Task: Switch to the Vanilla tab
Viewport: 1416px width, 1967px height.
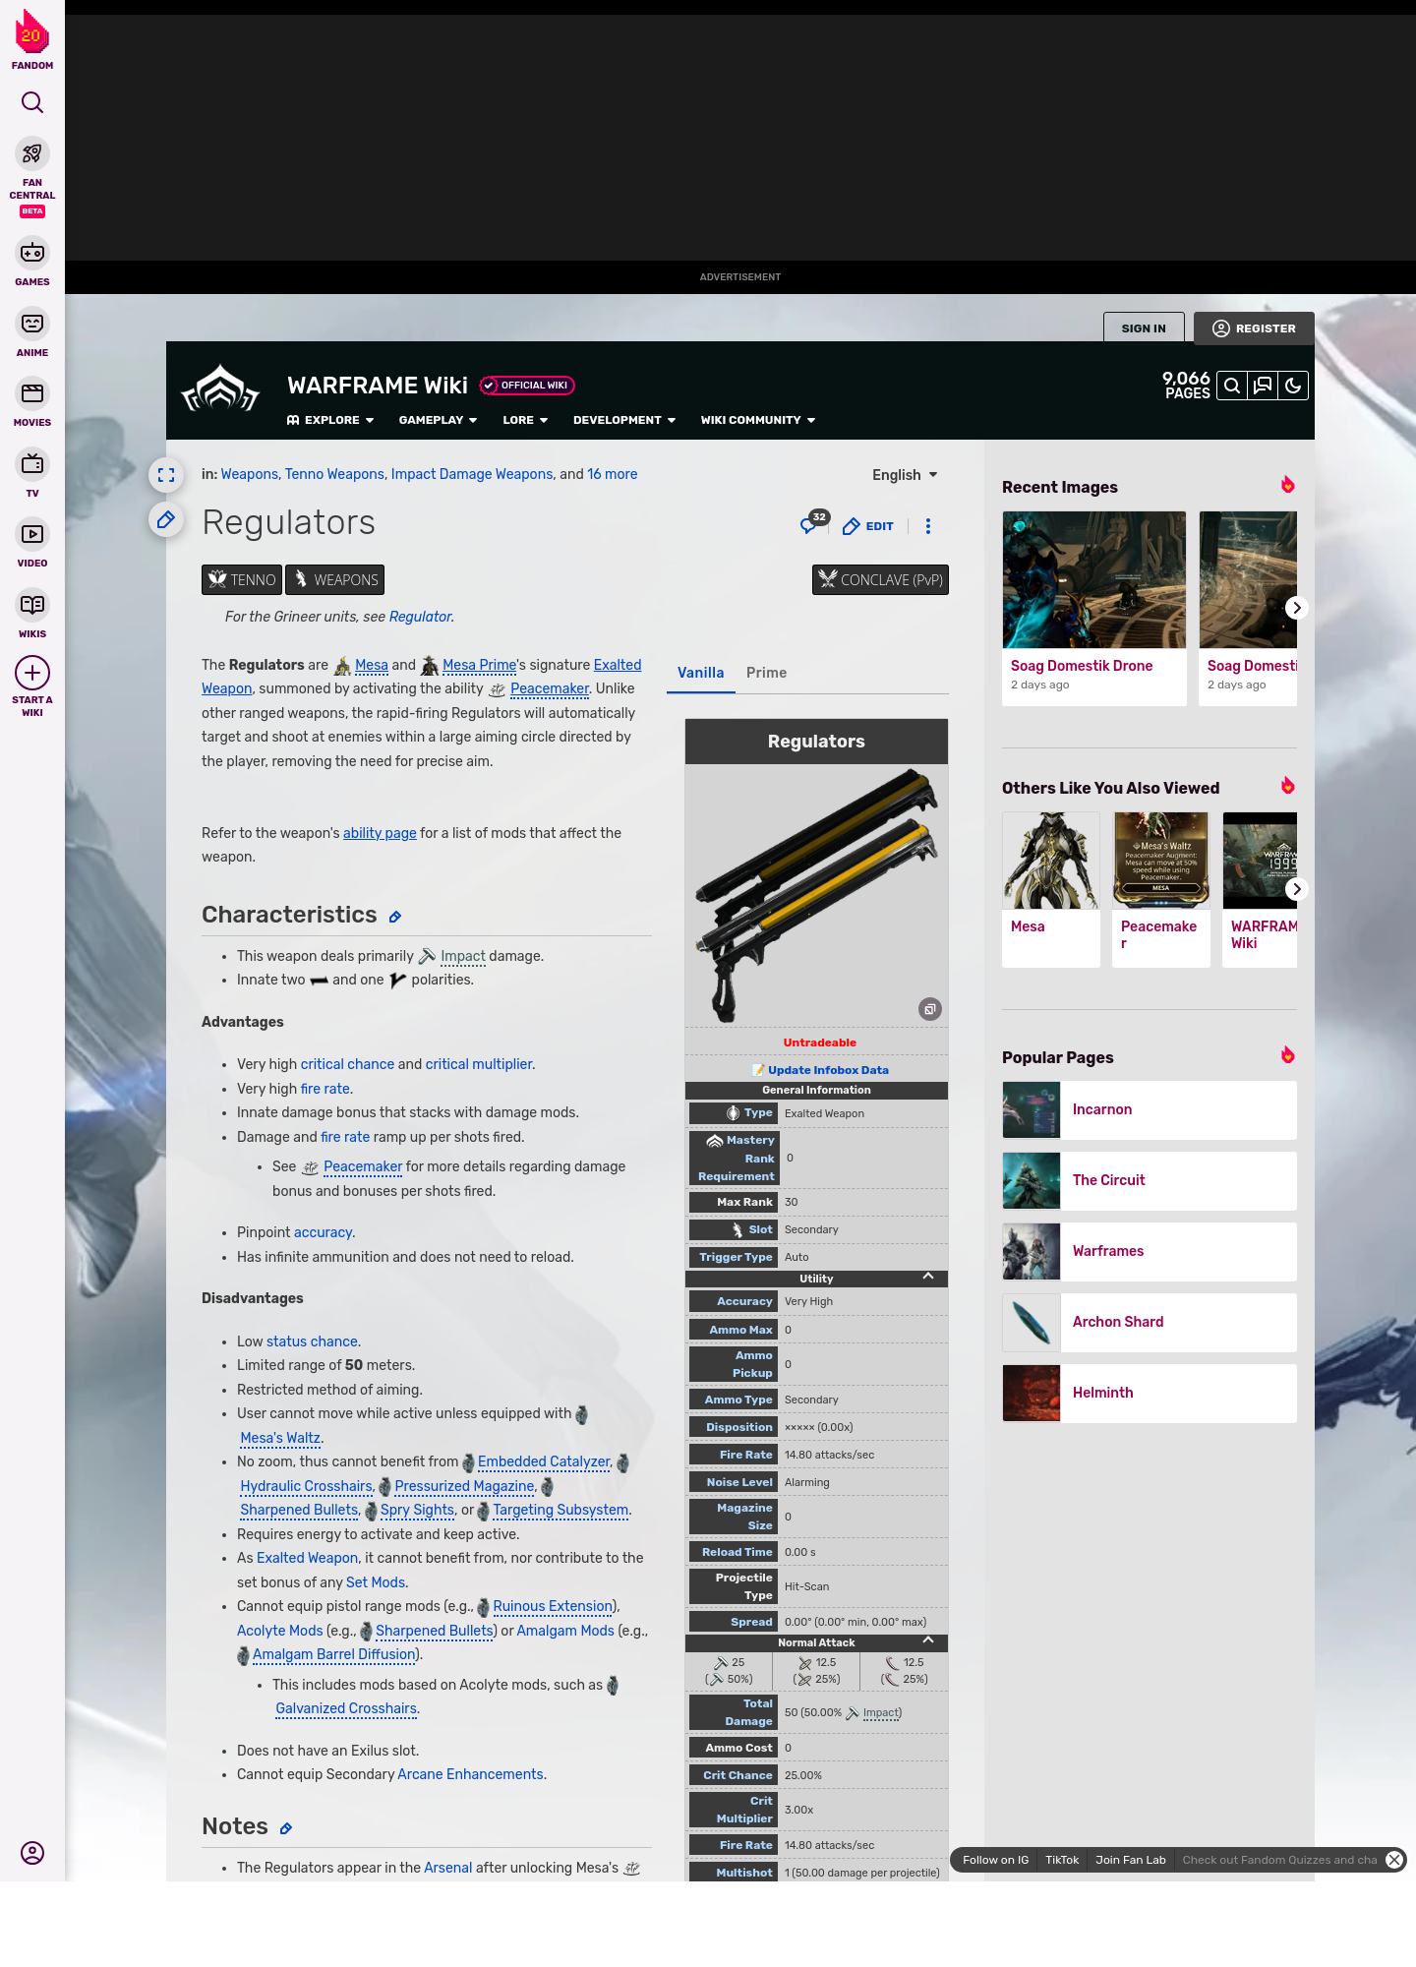Action: [701, 673]
